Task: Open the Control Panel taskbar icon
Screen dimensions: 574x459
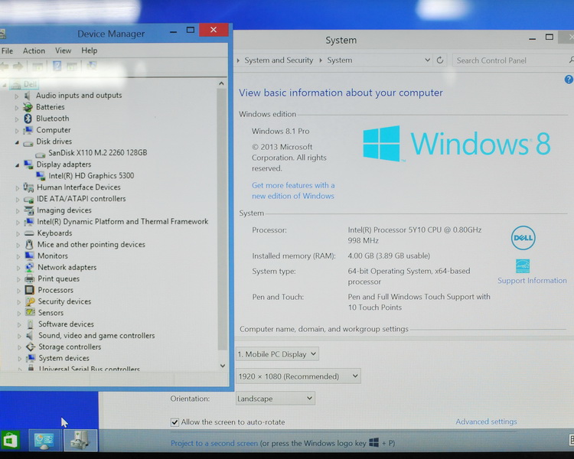Action: tap(44, 441)
